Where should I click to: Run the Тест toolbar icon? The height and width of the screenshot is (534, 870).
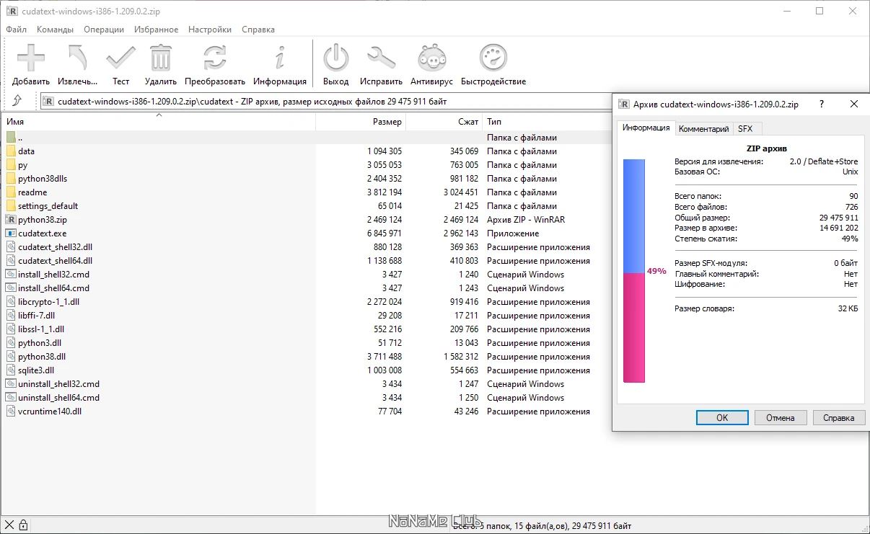[120, 57]
